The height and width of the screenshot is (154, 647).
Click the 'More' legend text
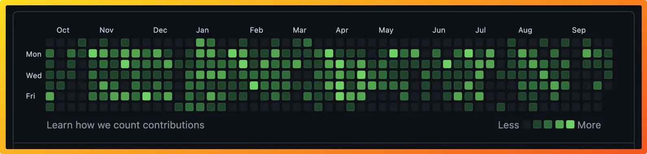tap(589, 125)
